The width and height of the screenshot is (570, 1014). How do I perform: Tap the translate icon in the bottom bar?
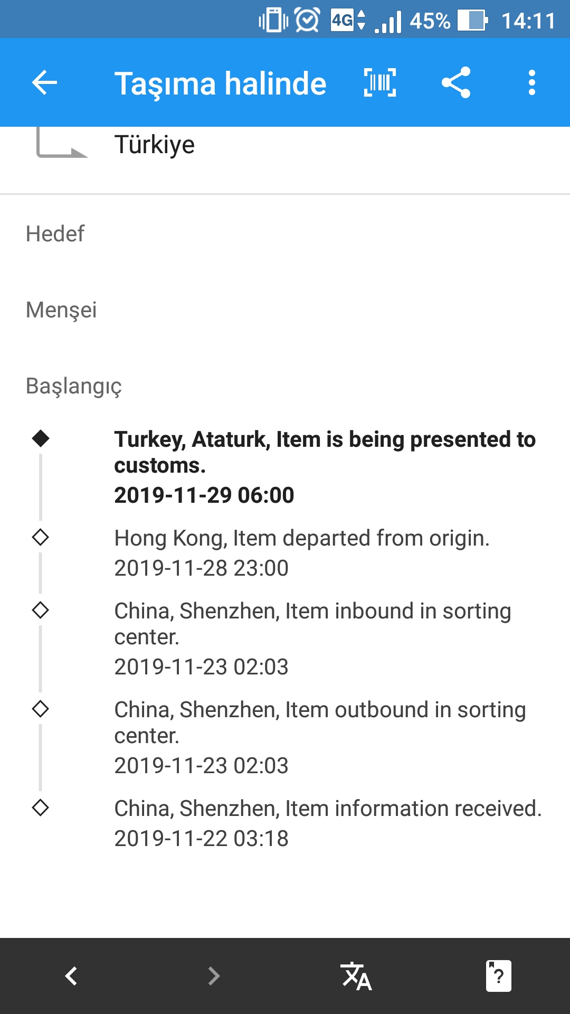pos(356,976)
